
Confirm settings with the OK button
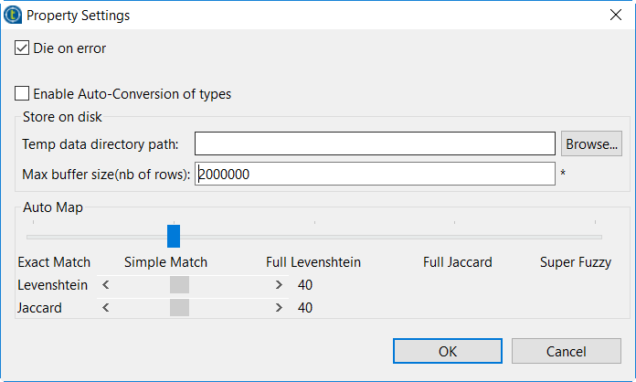448,351
